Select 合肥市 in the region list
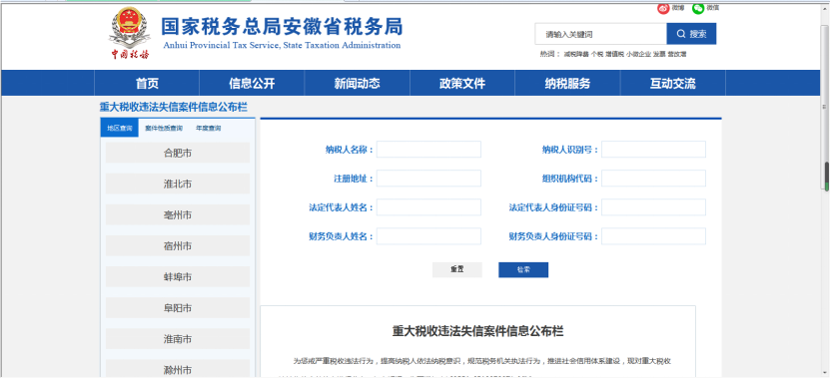830x379 pixels. 178,153
